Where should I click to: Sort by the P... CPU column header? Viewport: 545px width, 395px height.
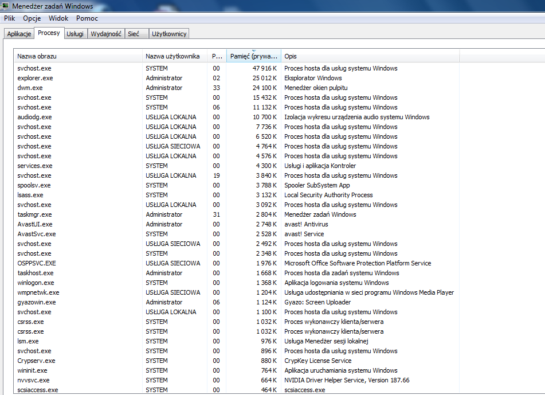pos(217,56)
